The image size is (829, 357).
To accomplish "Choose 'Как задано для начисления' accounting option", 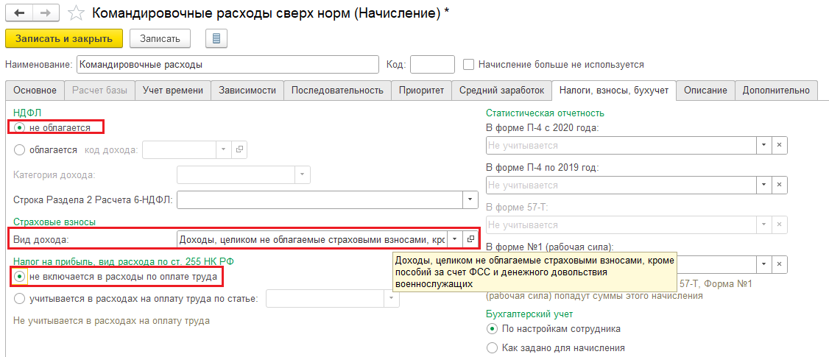I will (492, 348).
